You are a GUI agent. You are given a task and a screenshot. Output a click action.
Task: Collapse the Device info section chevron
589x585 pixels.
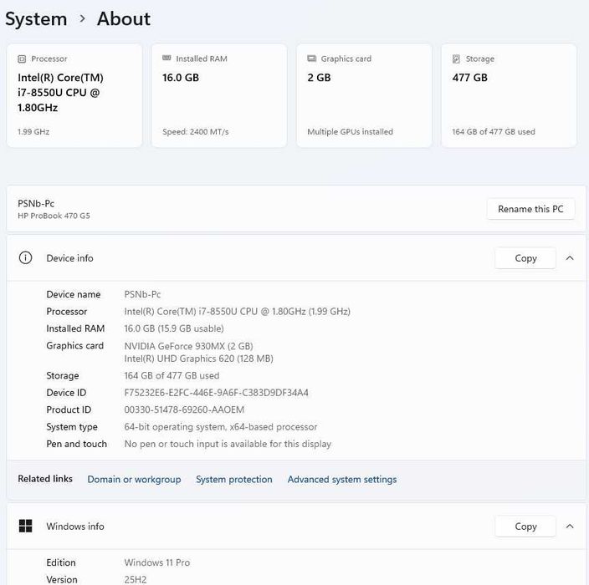(570, 257)
